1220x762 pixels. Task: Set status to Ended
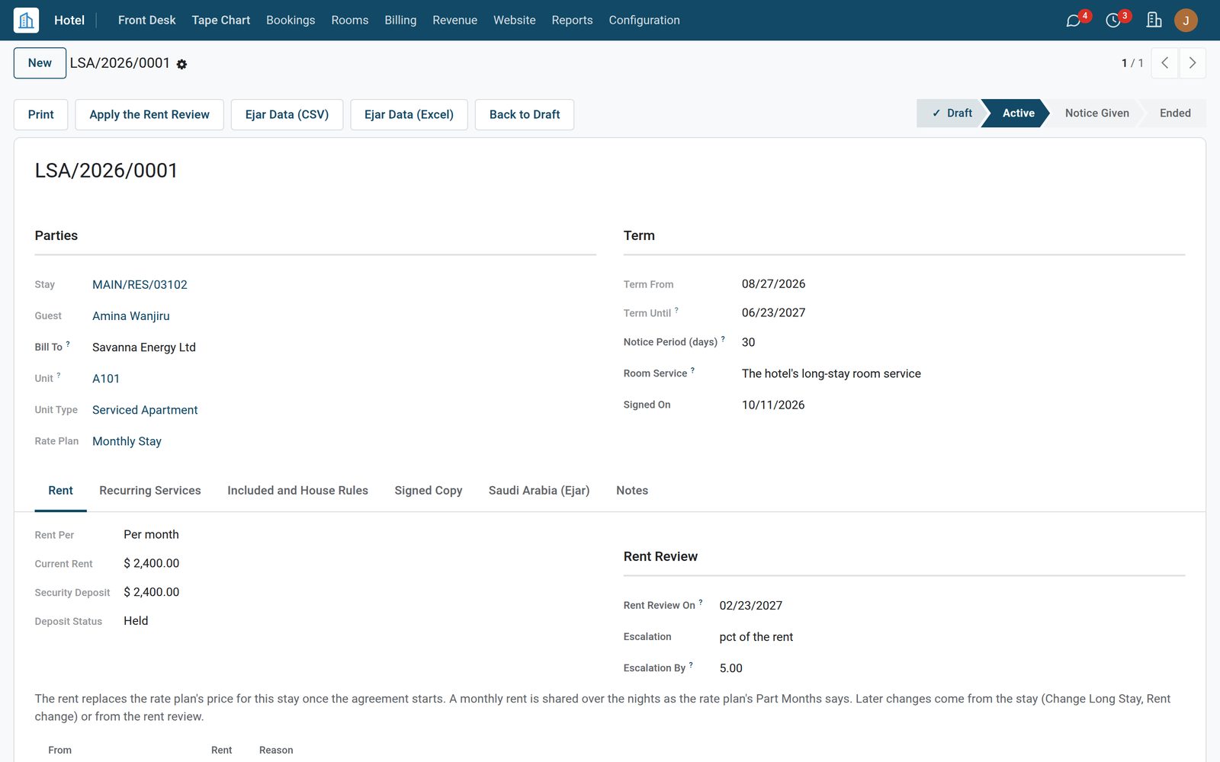click(1174, 113)
